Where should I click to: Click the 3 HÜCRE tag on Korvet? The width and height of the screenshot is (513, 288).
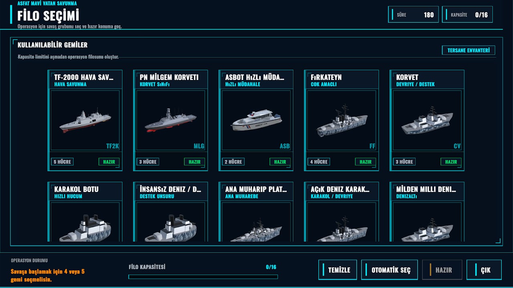tap(404, 162)
